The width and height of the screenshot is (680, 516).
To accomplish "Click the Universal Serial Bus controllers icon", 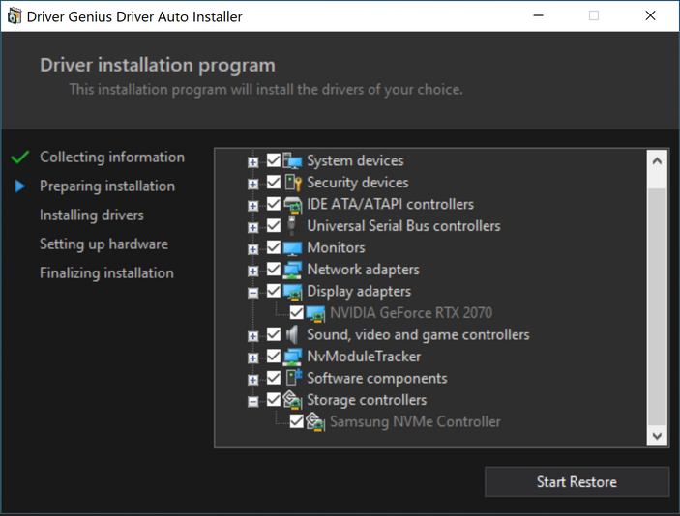I will pos(291,226).
